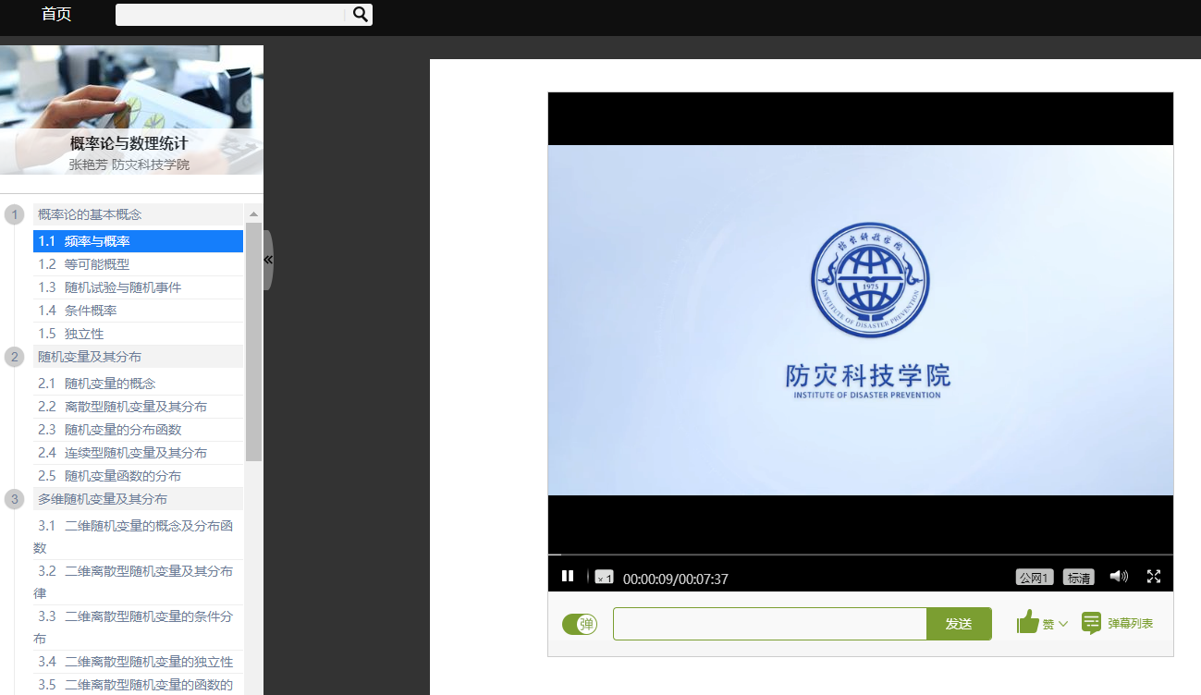This screenshot has height=695, width=1201.
Task: Go to 首页 home
Action: click(x=56, y=14)
